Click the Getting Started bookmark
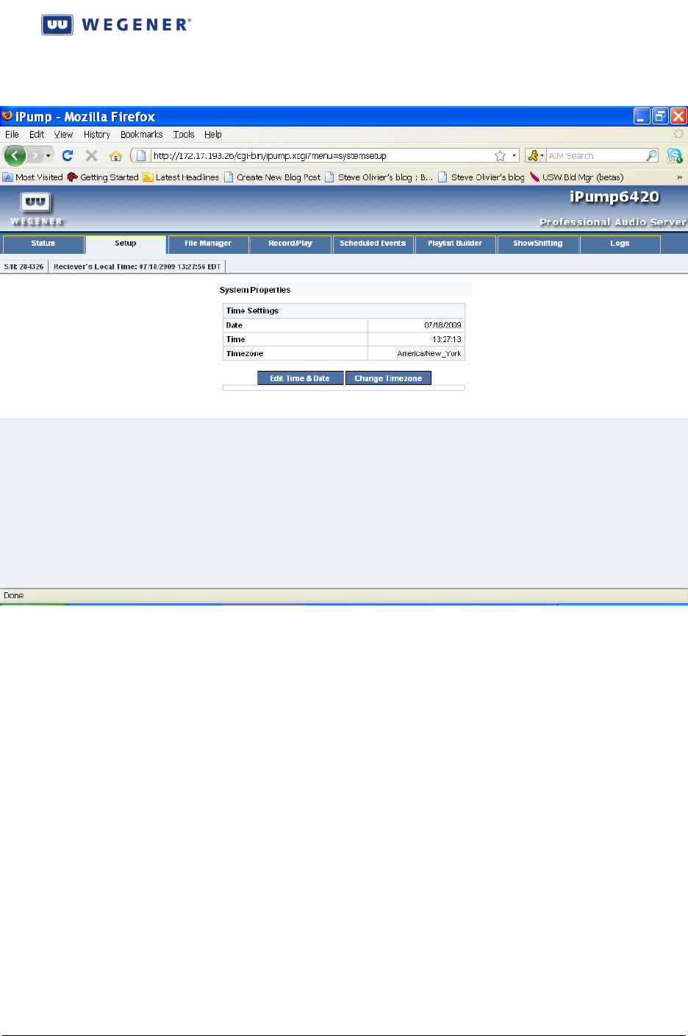688x1036 pixels. [103, 177]
